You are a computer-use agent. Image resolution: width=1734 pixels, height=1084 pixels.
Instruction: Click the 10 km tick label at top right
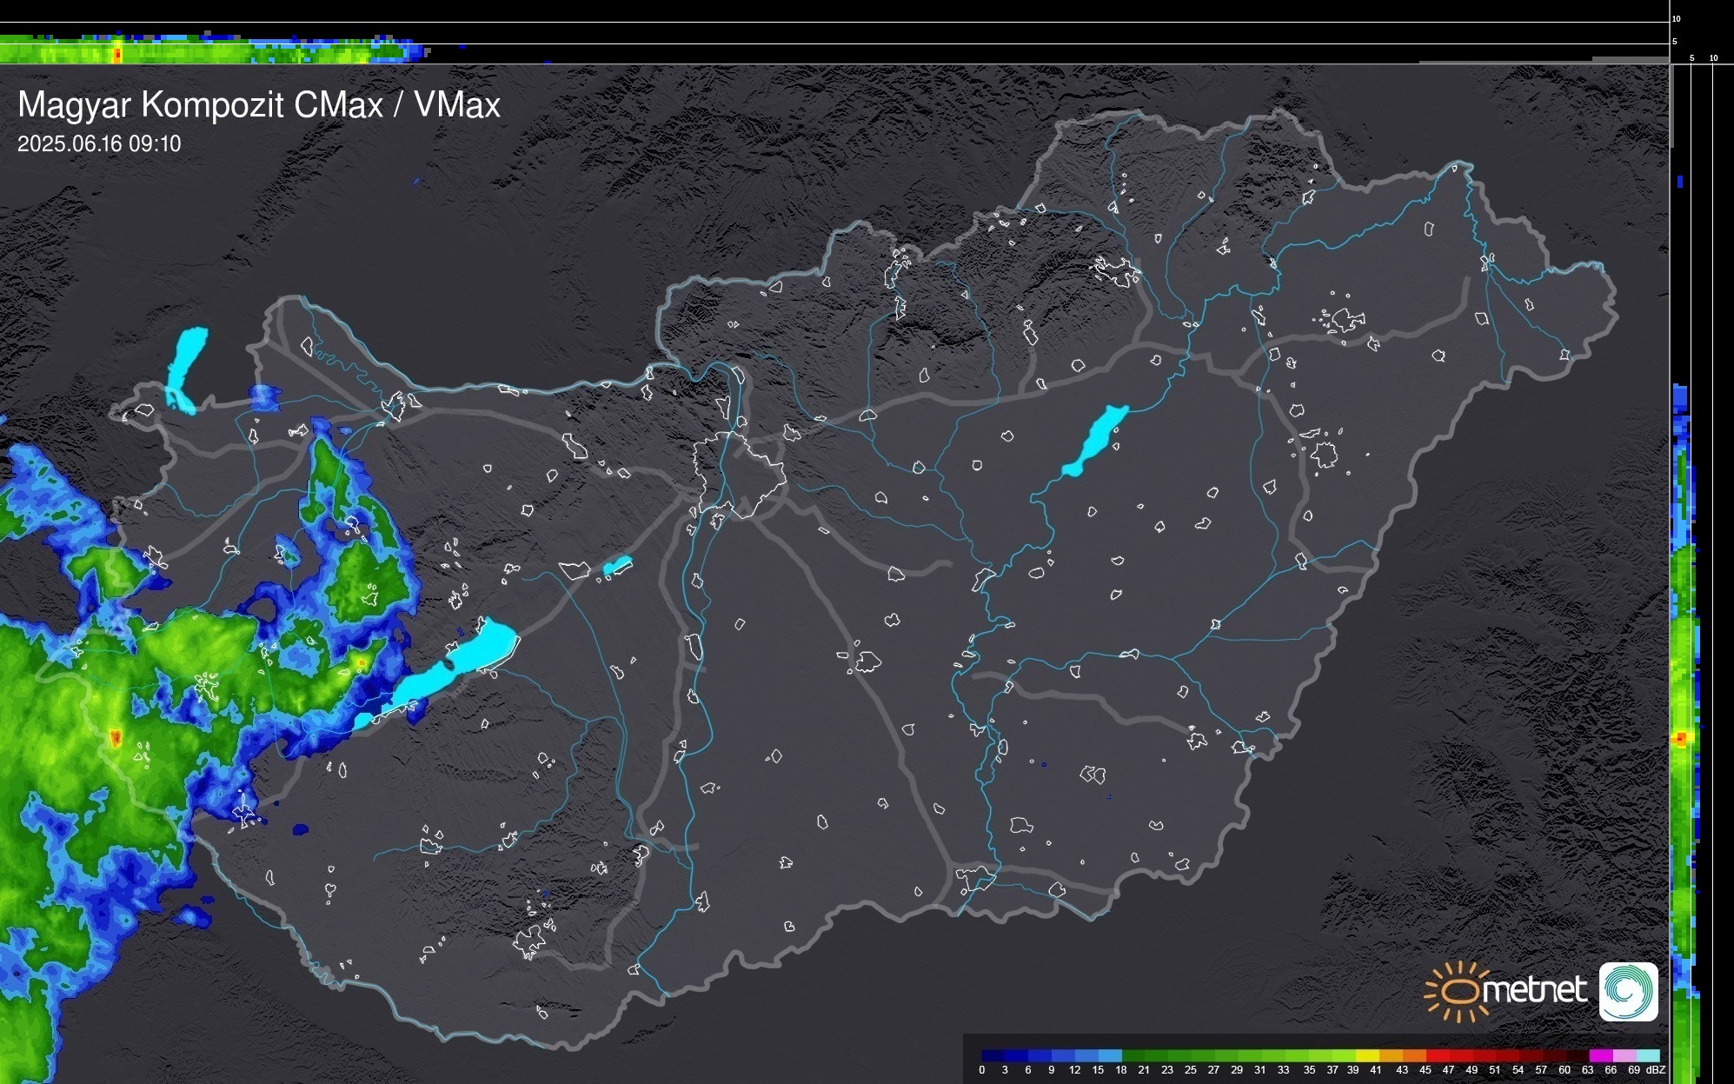[x=1677, y=18]
